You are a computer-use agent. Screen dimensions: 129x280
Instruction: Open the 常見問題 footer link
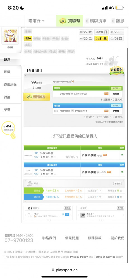(72, 238)
